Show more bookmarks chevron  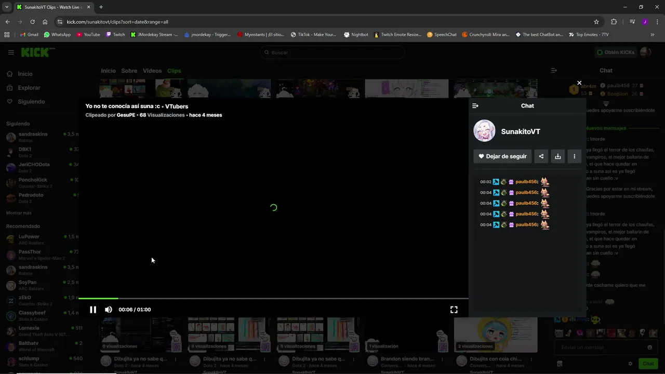(653, 35)
